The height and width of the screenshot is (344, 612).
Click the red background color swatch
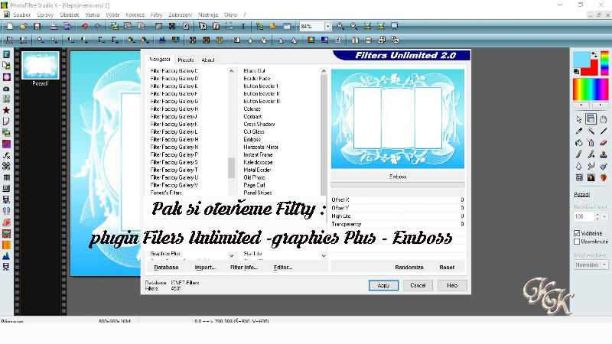pos(591,69)
